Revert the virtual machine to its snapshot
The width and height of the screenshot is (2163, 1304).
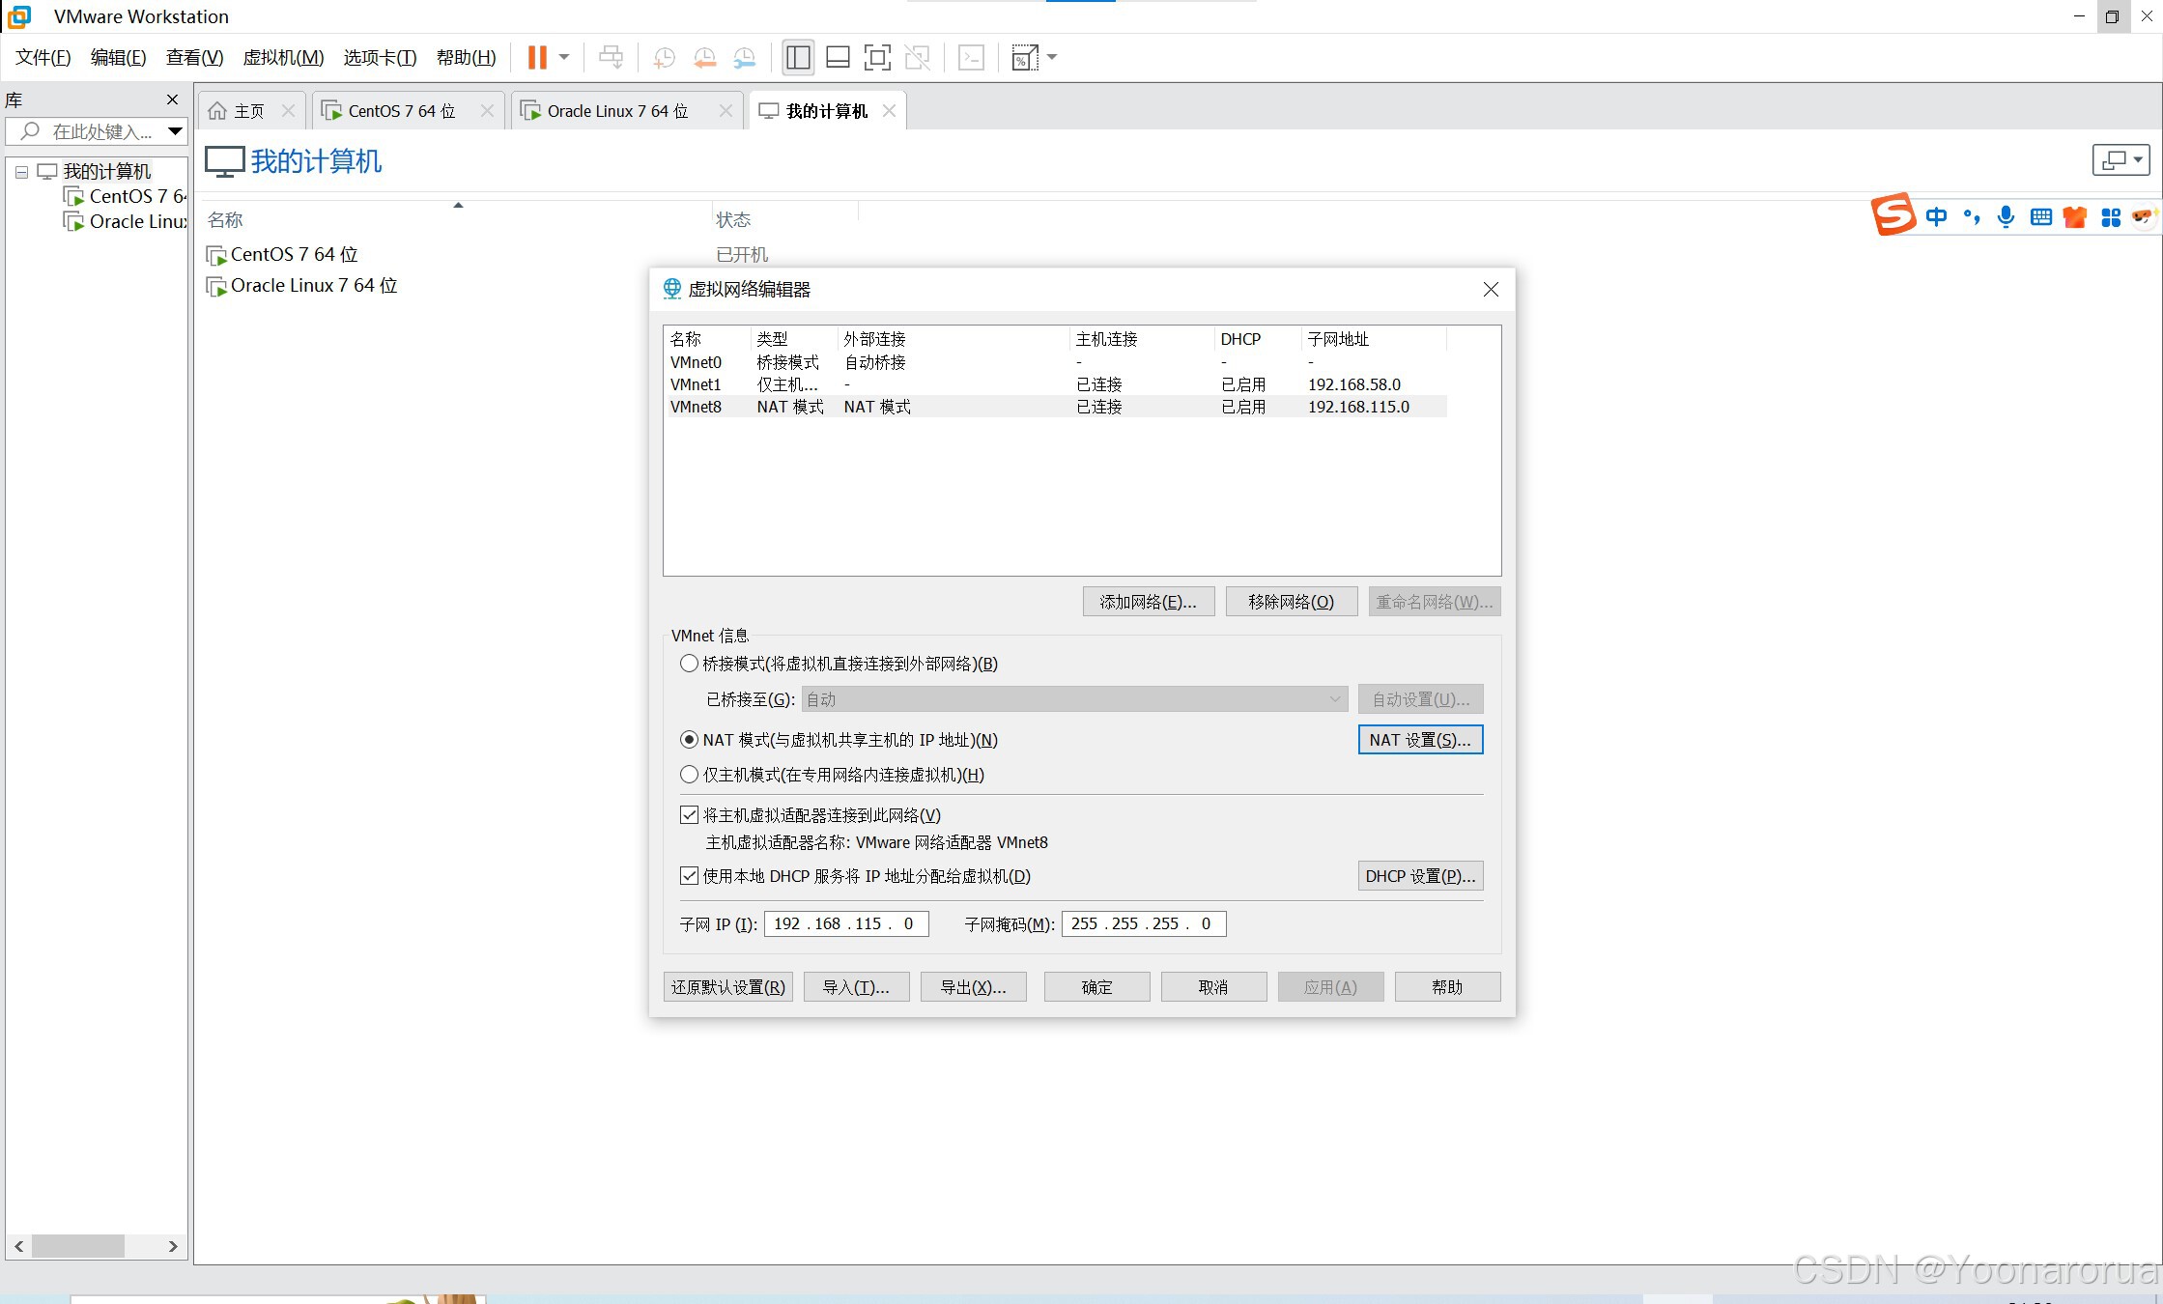pyautogui.click(x=704, y=57)
